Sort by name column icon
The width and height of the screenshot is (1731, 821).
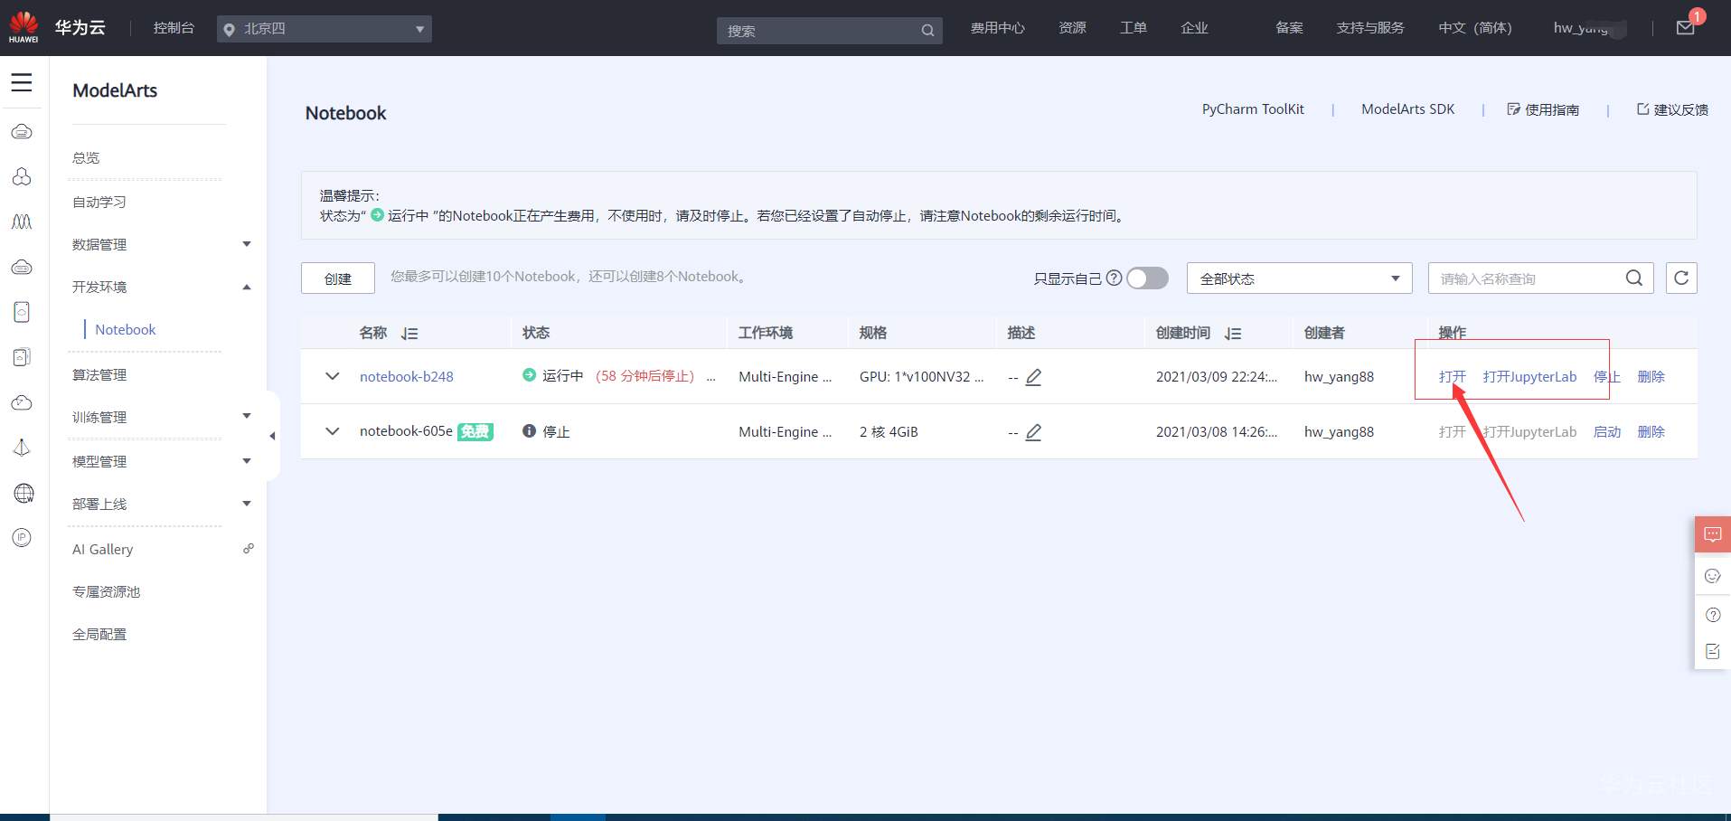click(409, 334)
